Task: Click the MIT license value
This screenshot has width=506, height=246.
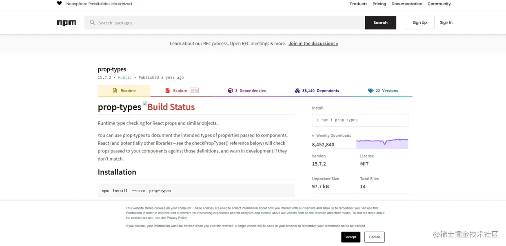Action: [x=364, y=164]
